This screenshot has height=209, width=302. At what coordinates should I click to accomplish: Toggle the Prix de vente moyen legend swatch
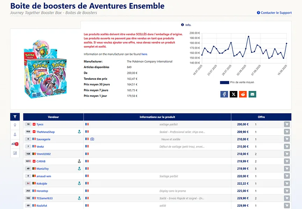224,82
